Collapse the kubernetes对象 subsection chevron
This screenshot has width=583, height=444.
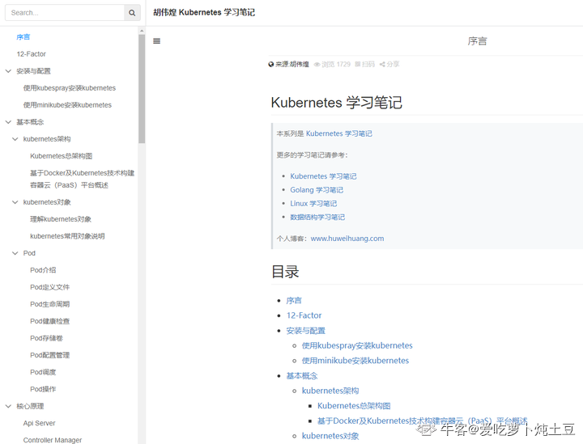pyautogui.click(x=15, y=202)
